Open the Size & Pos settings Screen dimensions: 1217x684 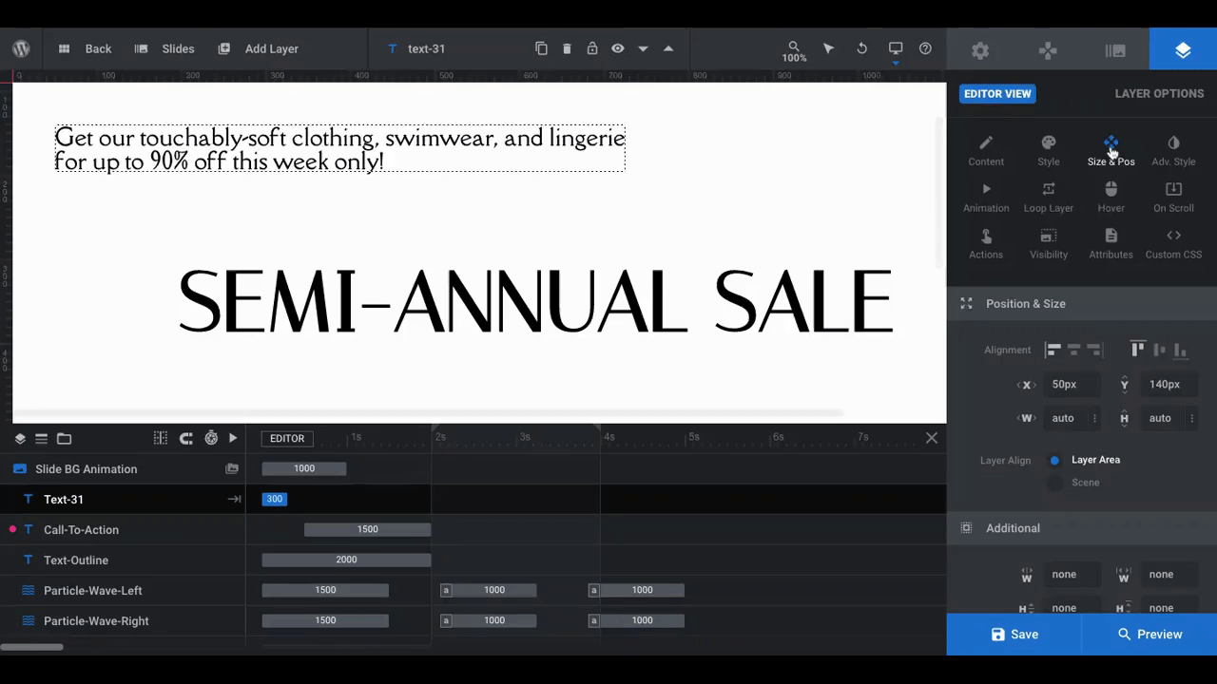[1111, 151]
